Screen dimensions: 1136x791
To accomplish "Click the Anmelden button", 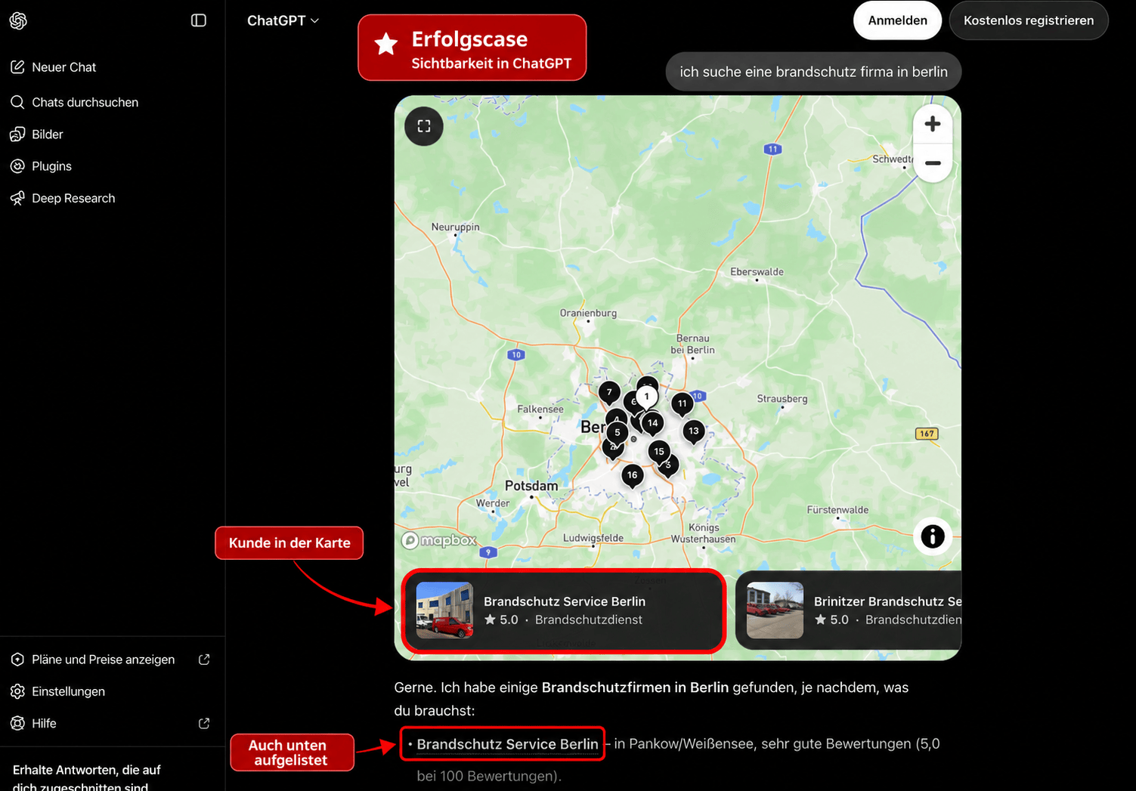I will pyautogui.click(x=897, y=20).
